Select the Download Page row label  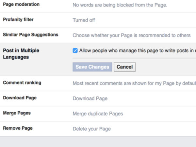[x=20, y=98]
